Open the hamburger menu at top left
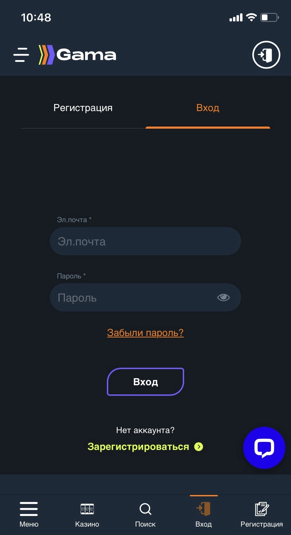 [21, 55]
